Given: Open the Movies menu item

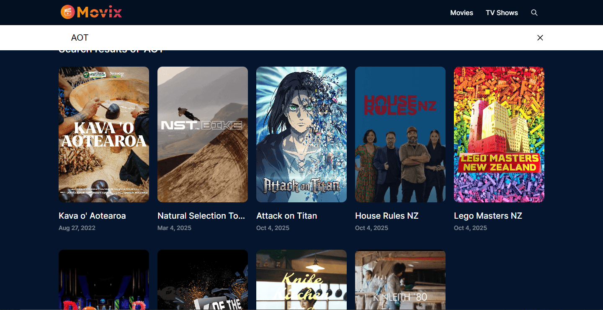Looking at the screenshot, I should pyautogui.click(x=461, y=13).
